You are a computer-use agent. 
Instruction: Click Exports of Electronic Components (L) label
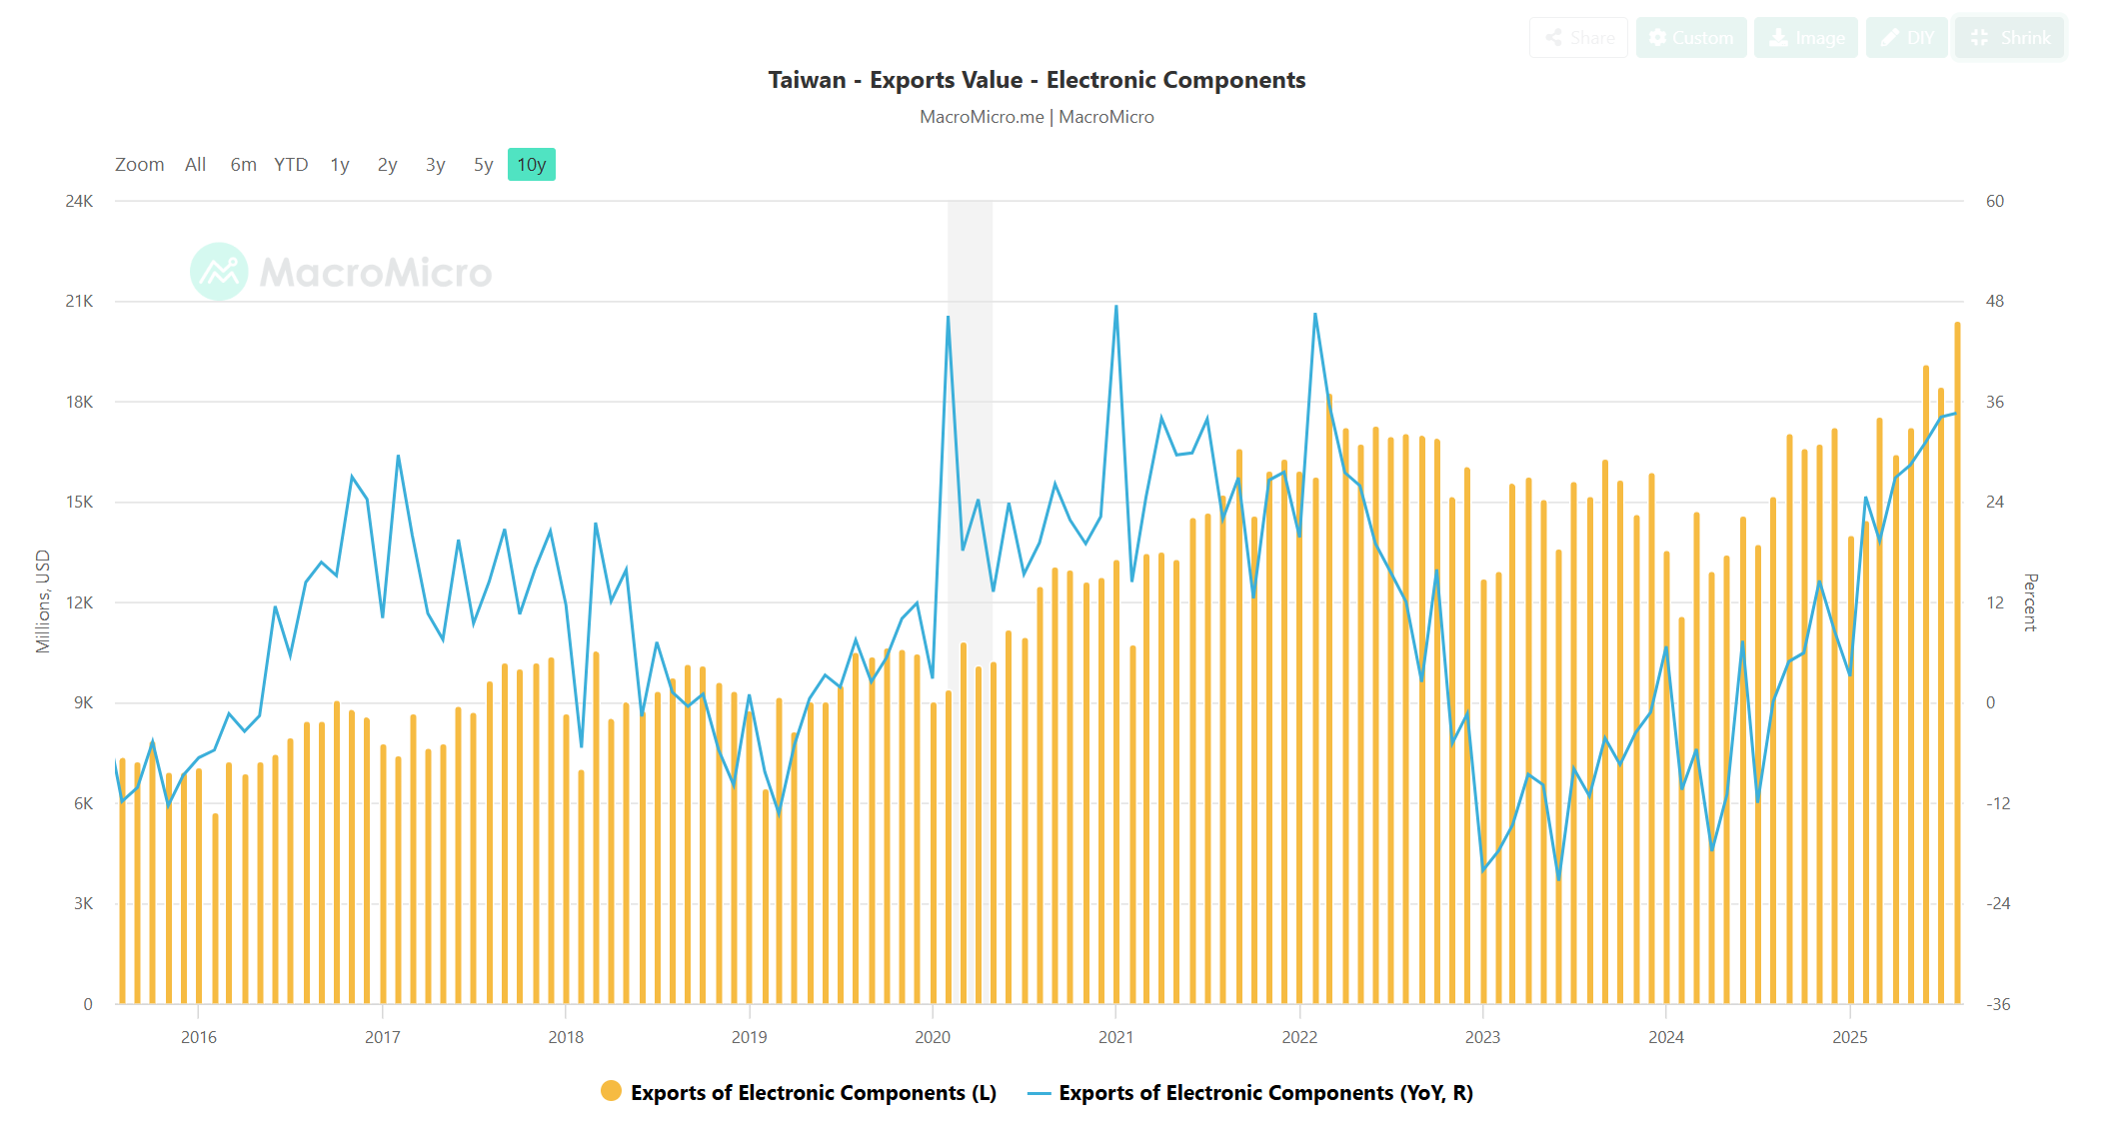coord(813,1093)
